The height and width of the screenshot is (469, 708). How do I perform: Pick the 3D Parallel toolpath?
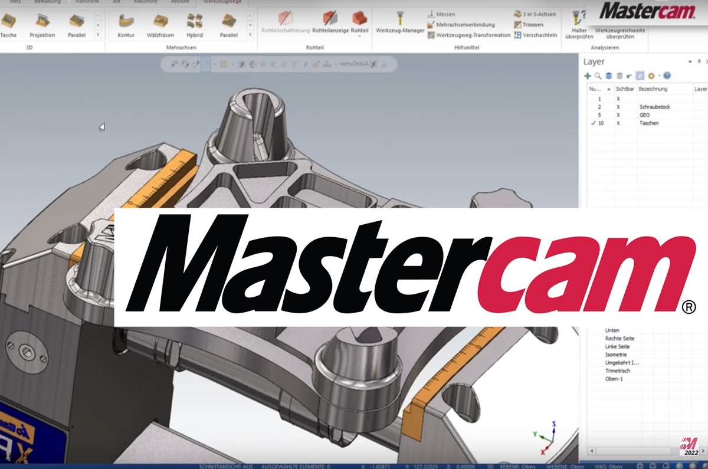point(77,25)
